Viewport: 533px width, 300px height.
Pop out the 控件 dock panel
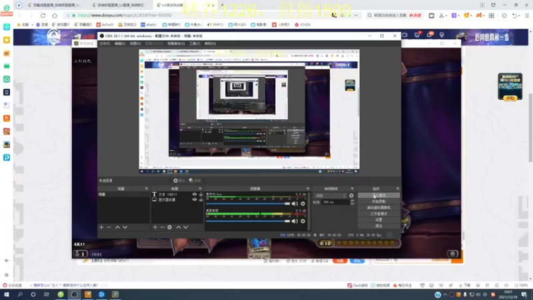click(397, 189)
